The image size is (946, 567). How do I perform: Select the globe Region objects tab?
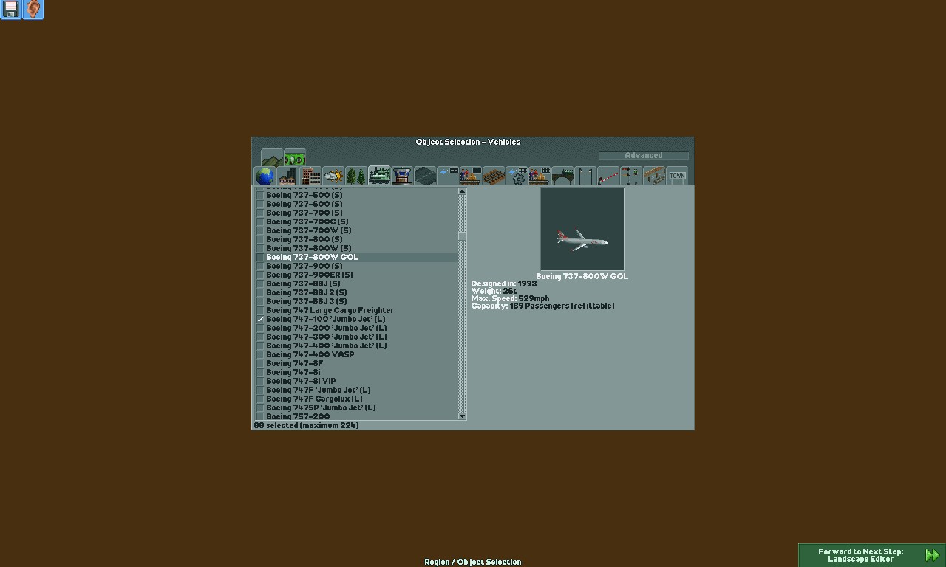click(265, 176)
